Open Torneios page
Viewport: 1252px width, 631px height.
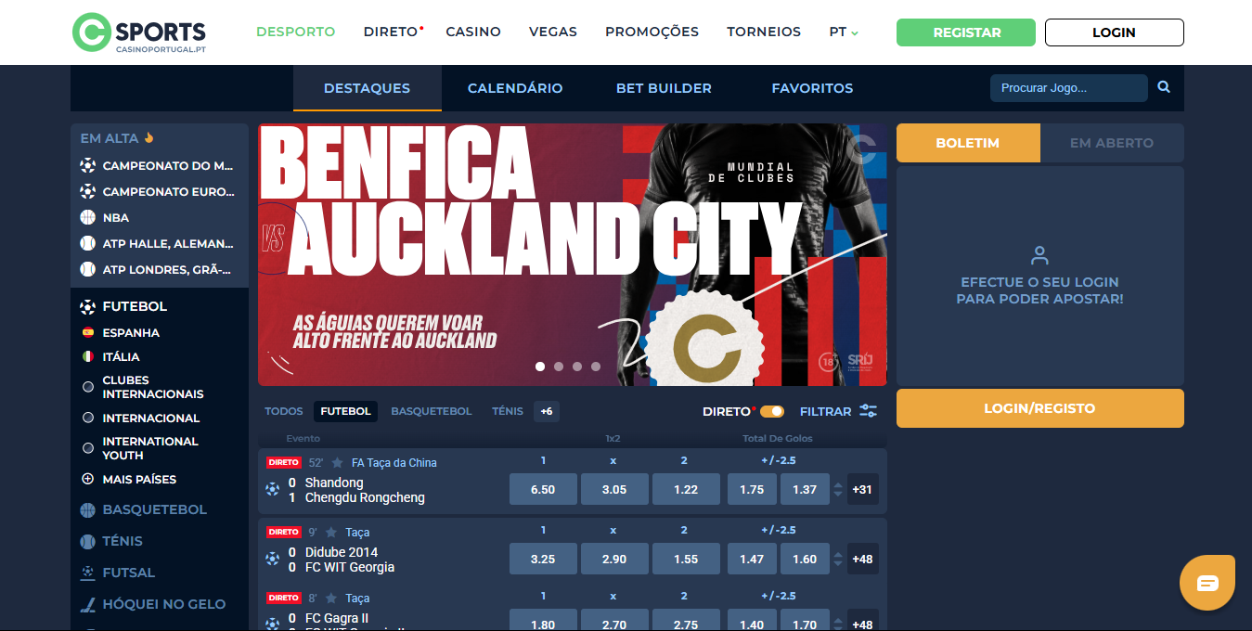point(764,32)
